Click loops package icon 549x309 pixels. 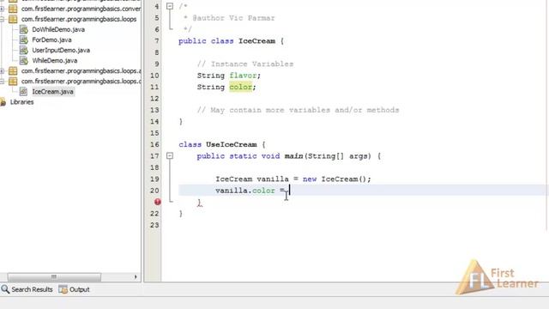[x=13, y=19]
